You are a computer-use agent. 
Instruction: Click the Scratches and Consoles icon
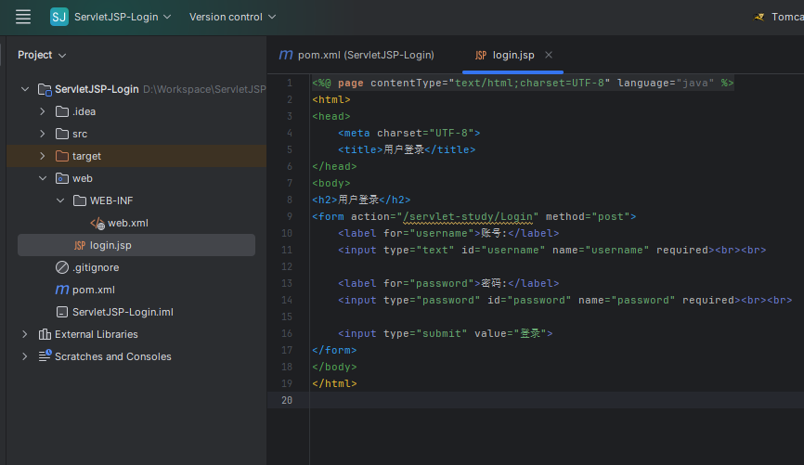45,356
